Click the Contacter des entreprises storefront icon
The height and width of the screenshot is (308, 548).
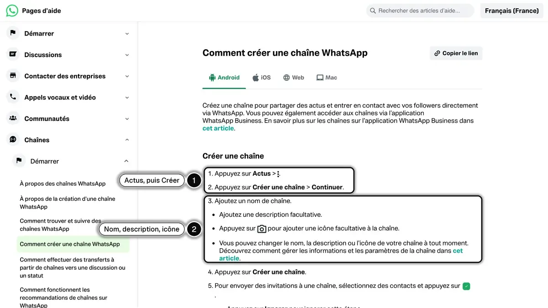pyautogui.click(x=13, y=76)
